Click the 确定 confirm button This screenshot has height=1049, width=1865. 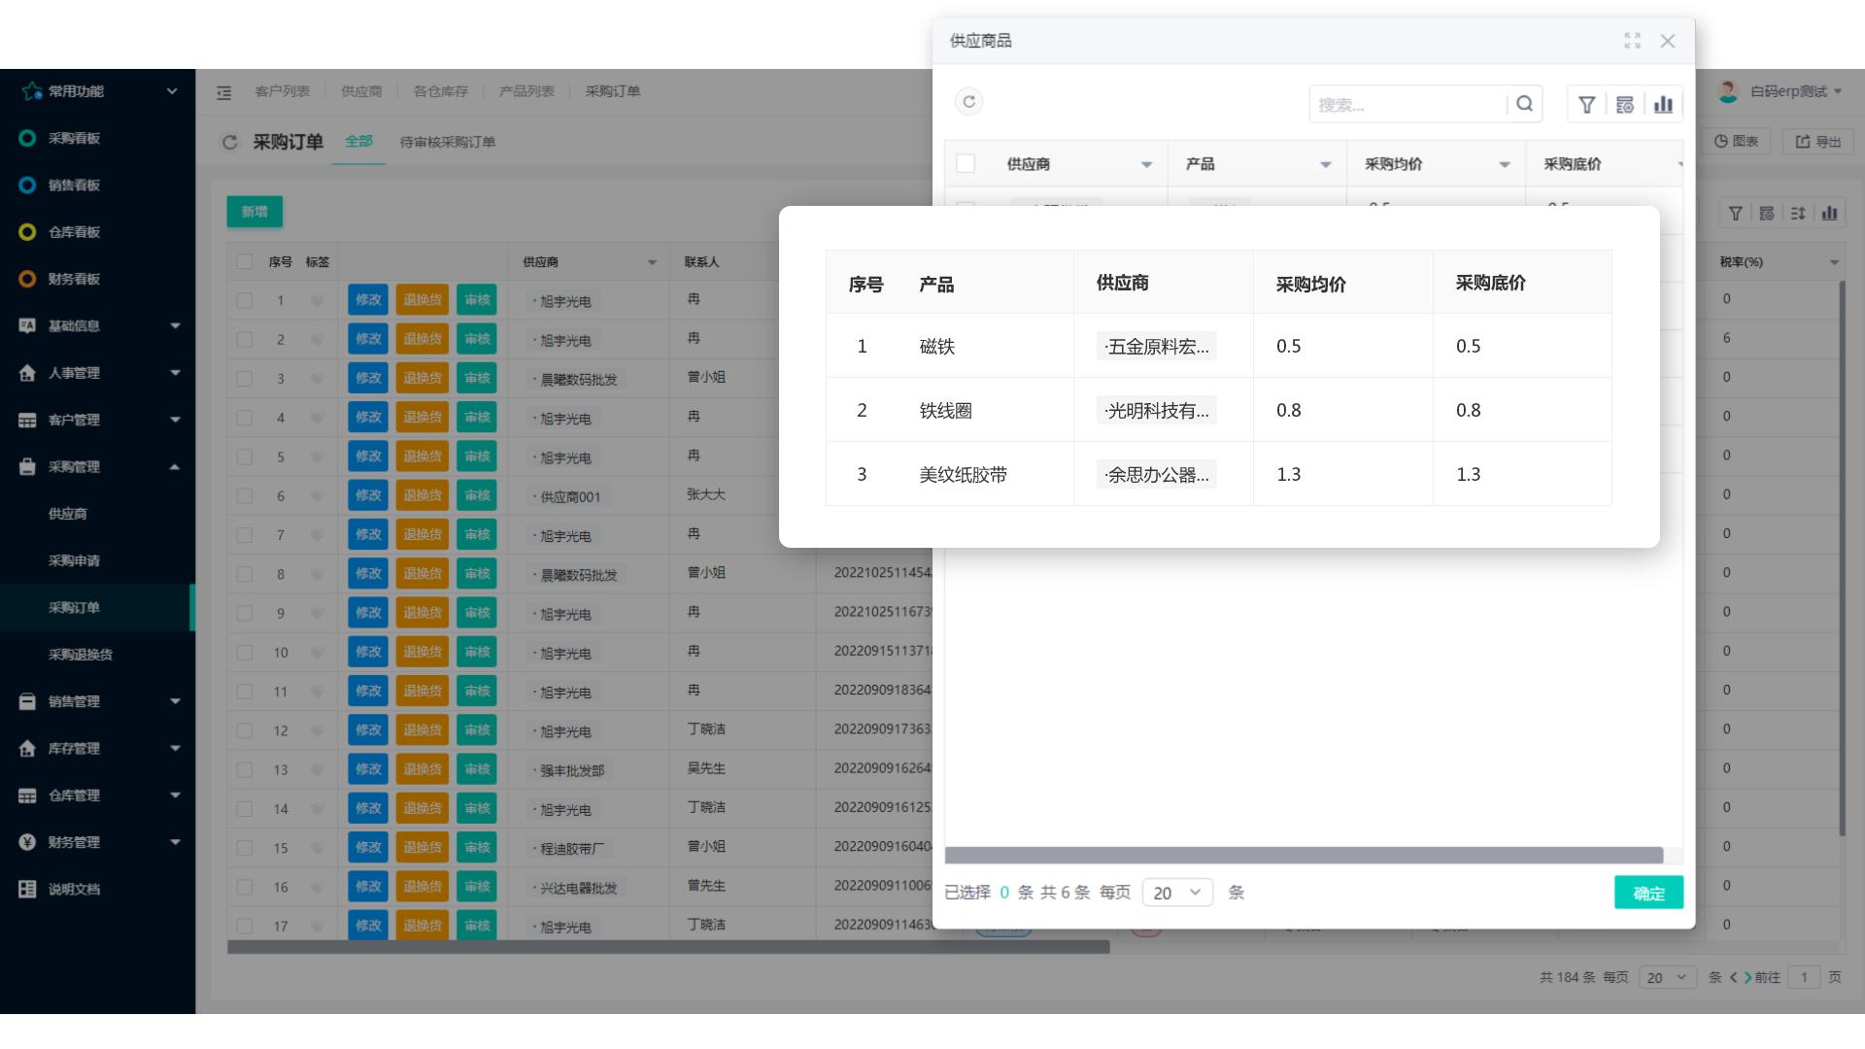pos(1648,892)
